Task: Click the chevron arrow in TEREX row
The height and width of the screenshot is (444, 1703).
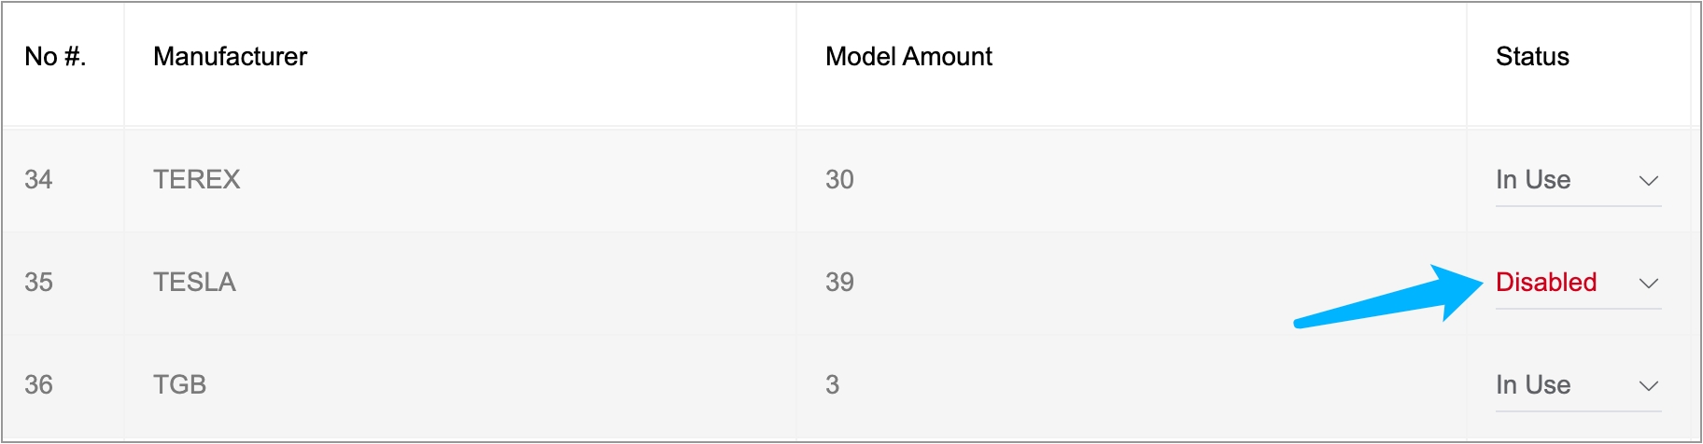Action: [1648, 180]
